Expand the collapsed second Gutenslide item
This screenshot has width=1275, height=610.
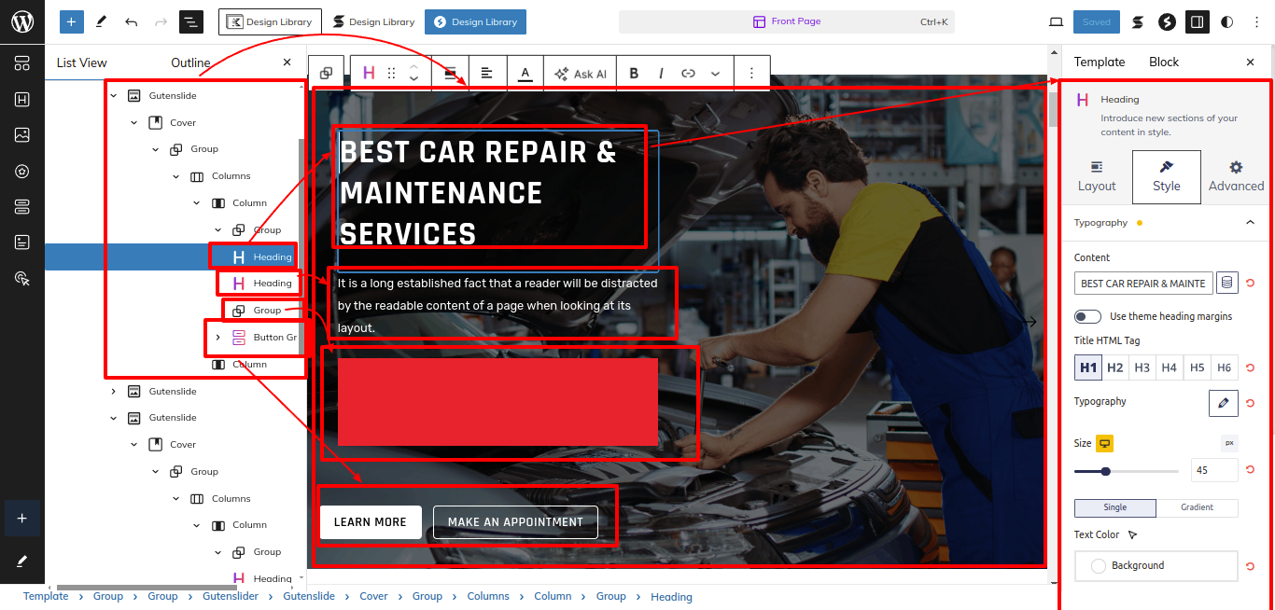pyautogui.click(x=114, y=391)
